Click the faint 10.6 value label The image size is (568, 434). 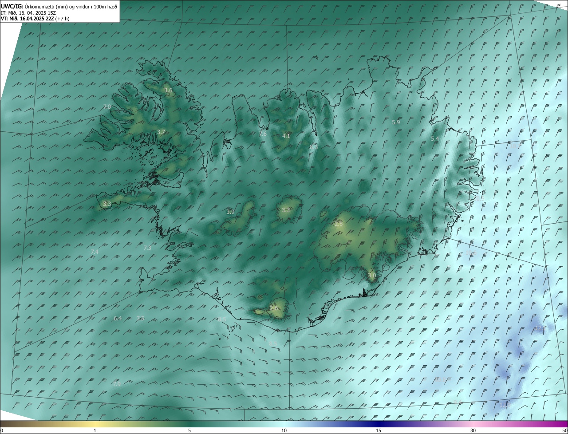click(x=471, y=253)
